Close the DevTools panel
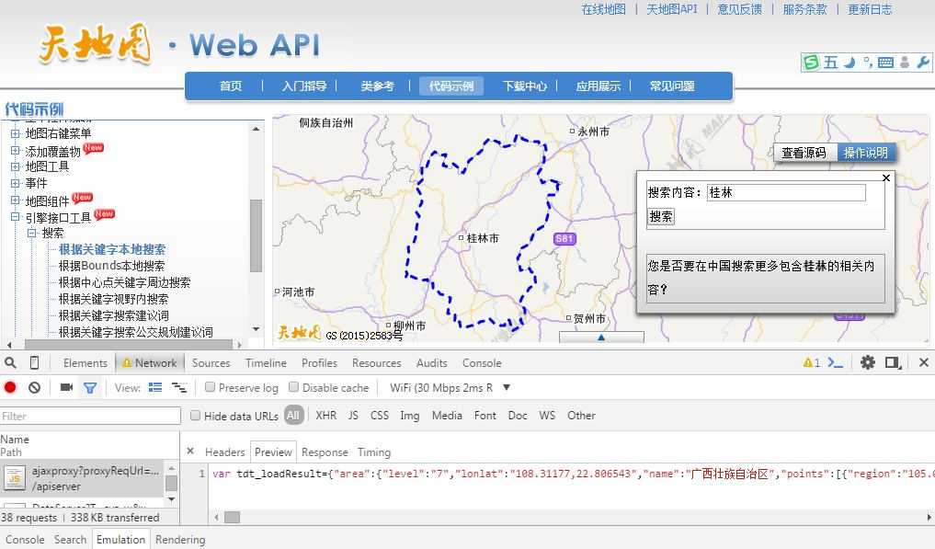935x549 pixels. tap(924, 362)
